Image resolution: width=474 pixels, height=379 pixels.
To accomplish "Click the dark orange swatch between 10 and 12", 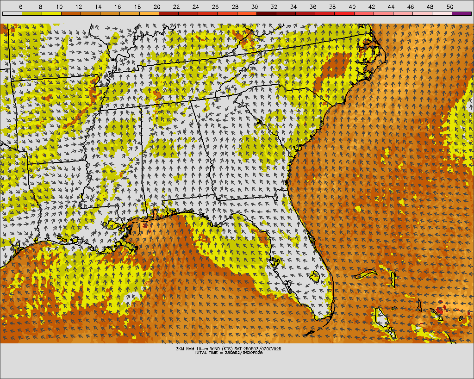I will coord(71,13).
